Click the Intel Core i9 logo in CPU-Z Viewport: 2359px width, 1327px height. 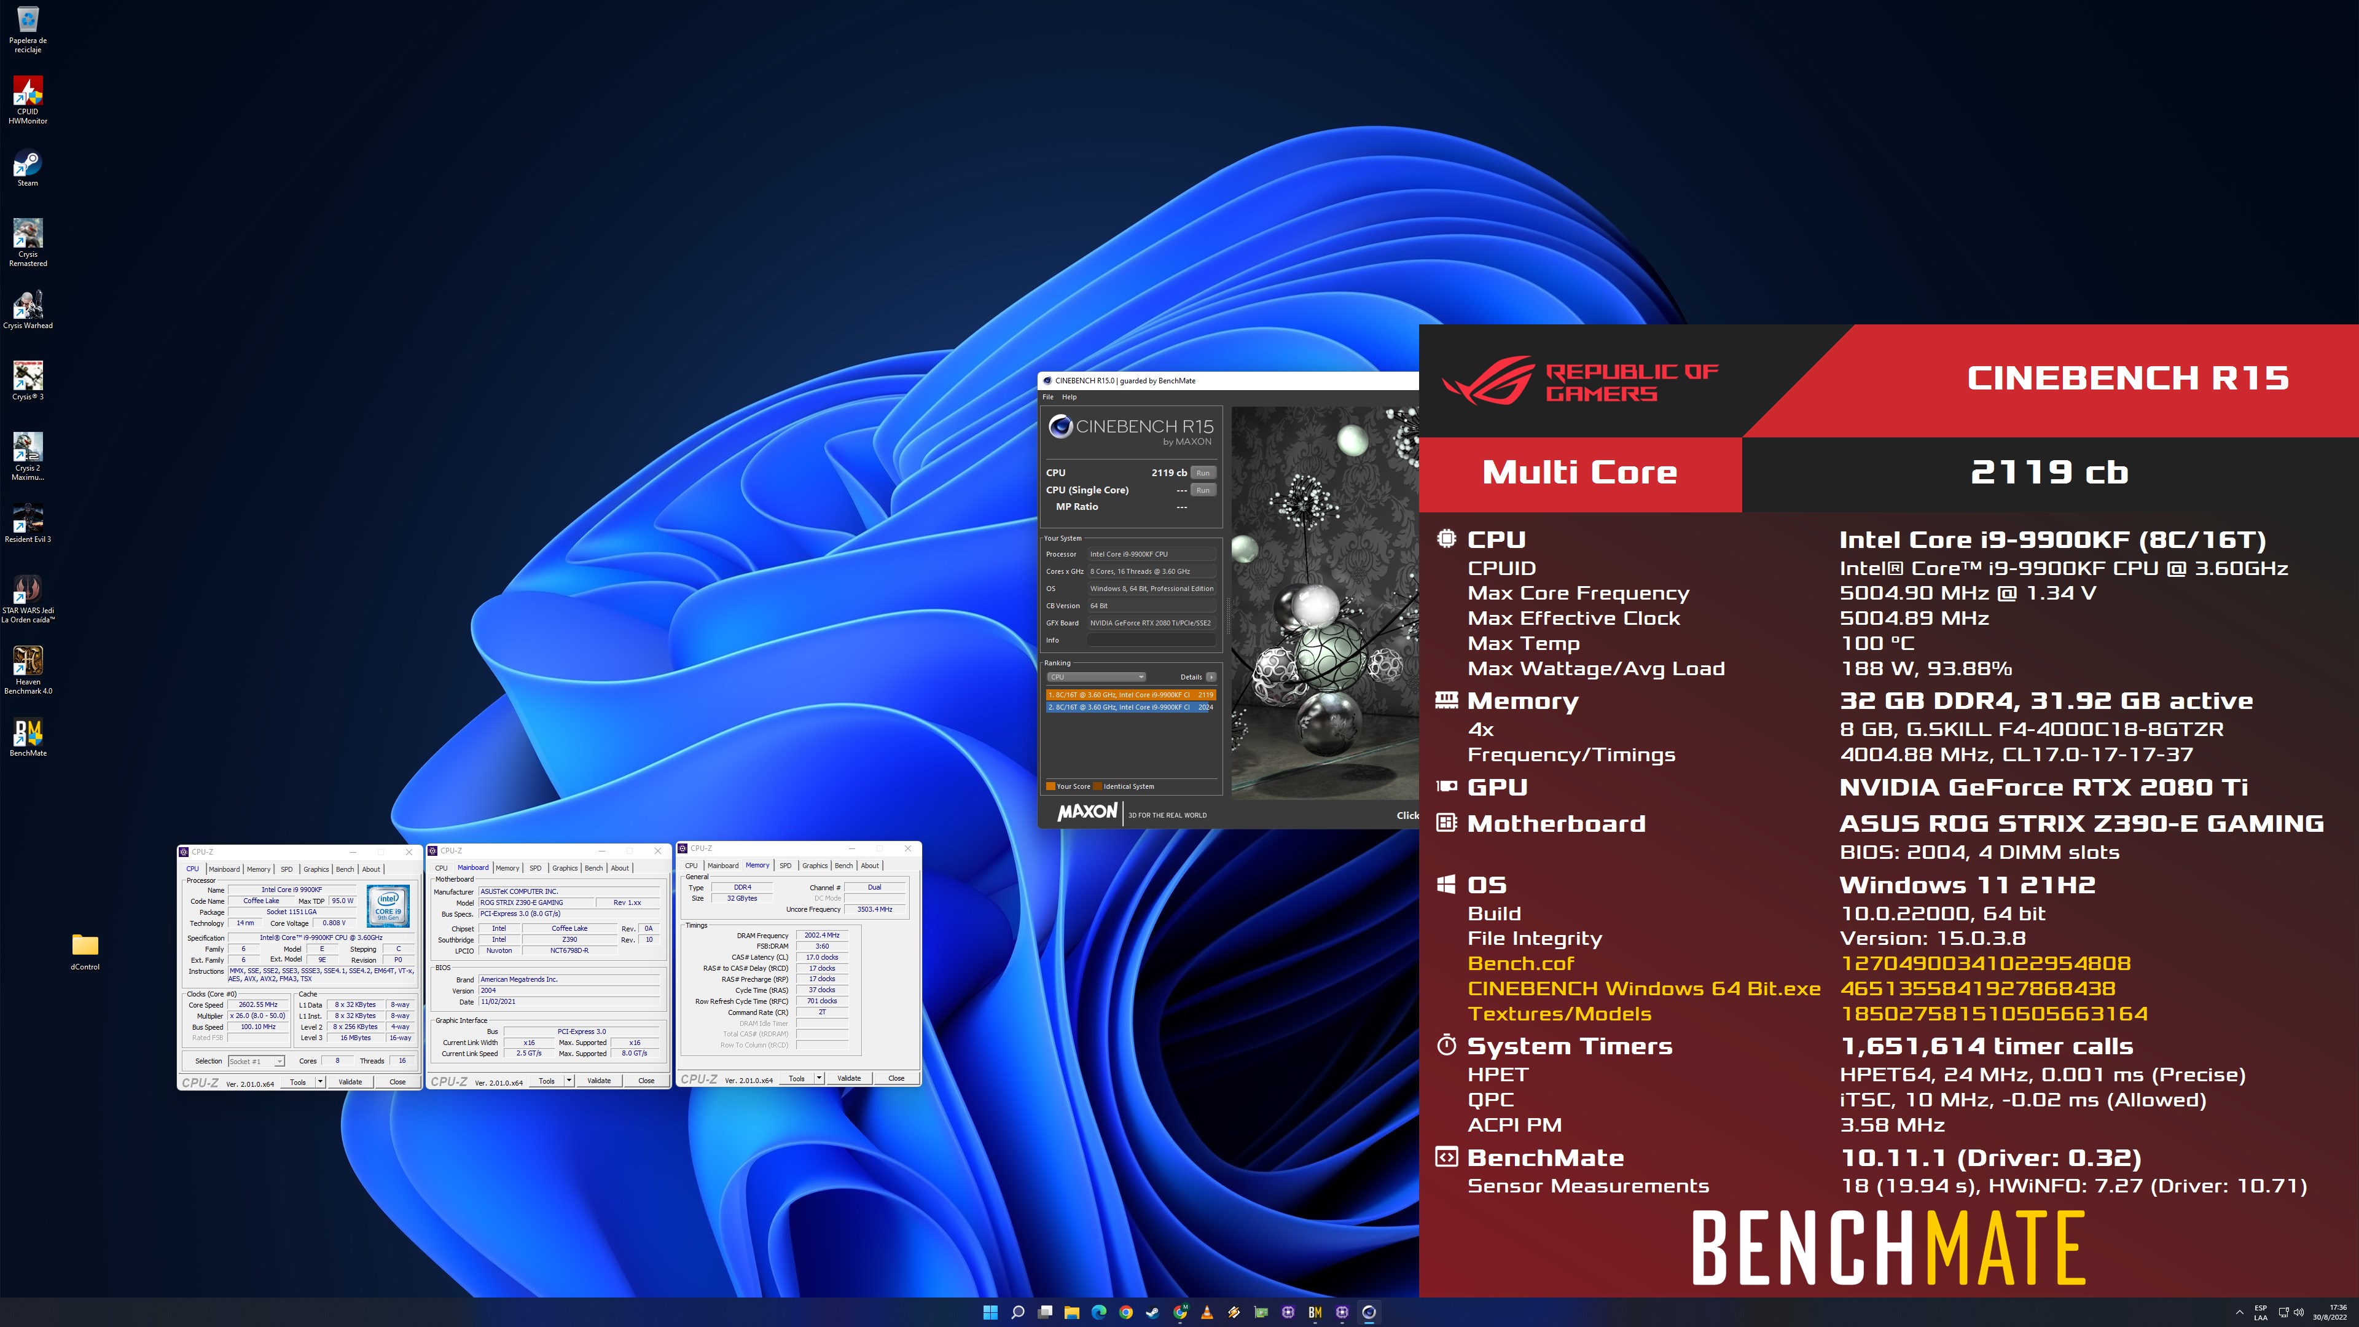(x=388, y=906)
